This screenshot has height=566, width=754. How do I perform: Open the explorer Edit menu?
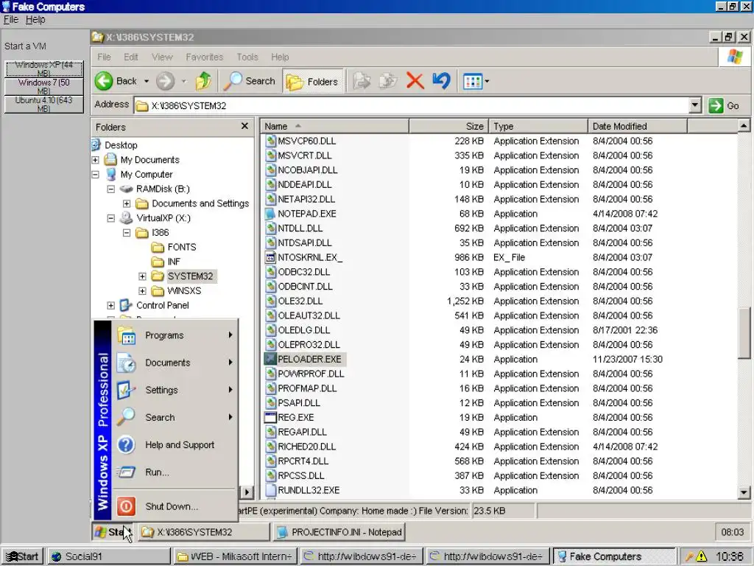131,57
